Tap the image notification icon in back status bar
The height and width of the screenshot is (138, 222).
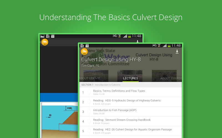point(42,36)
